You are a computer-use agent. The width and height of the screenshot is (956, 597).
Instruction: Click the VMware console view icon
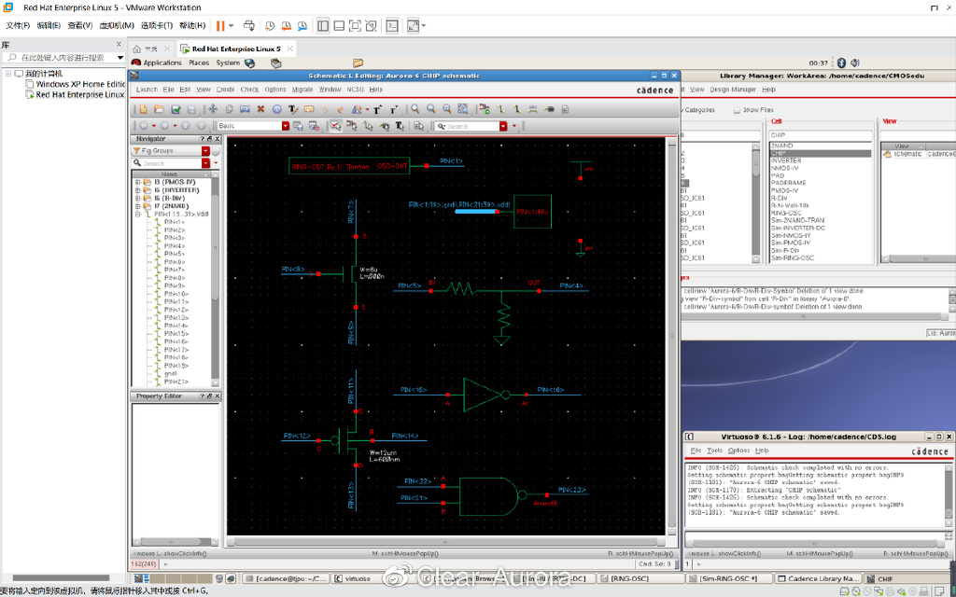point(394,25)
